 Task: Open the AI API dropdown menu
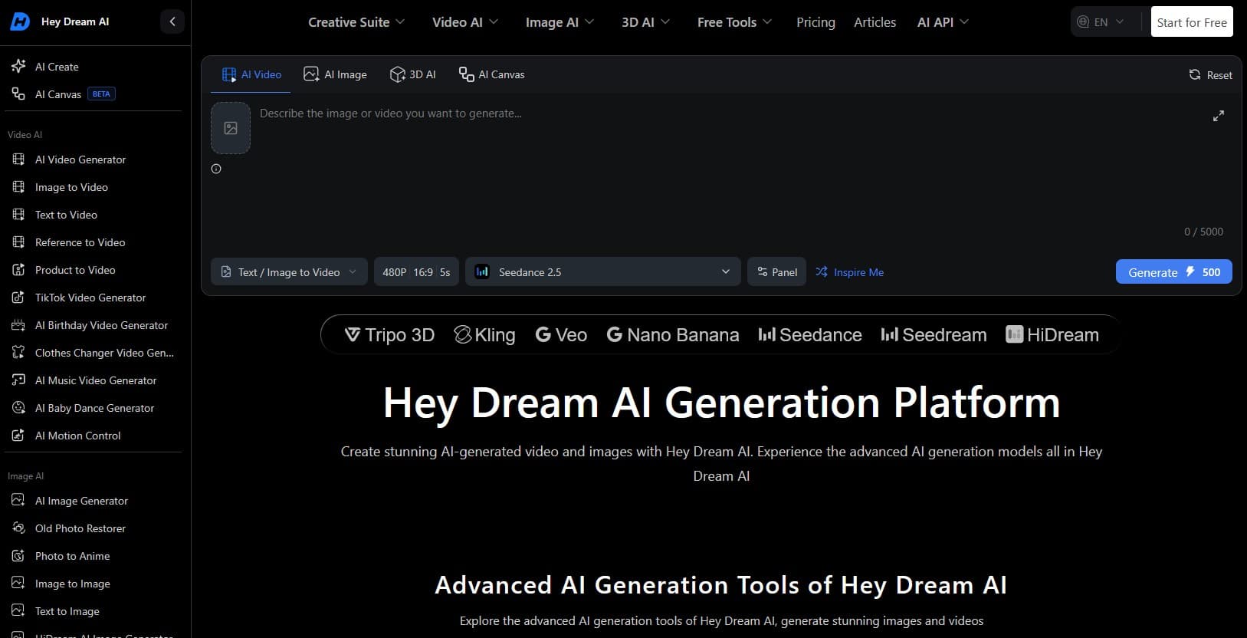(x=943, y=22)
